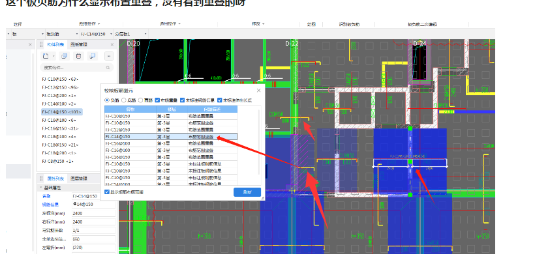Select FJ-C18@150 <21> in component list
The image size is (535, 258).
(60, 145)
